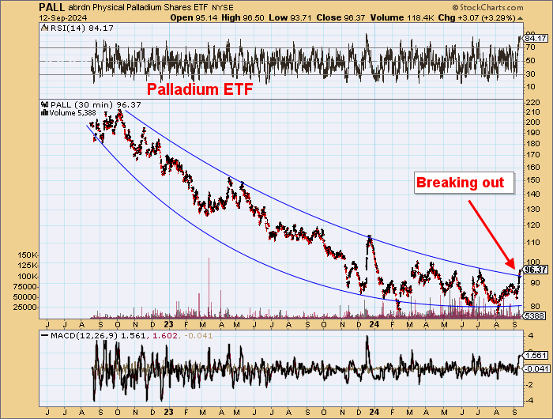Click the 5388 volume tag
Screen dimensions: 553x419
(535, 315)
